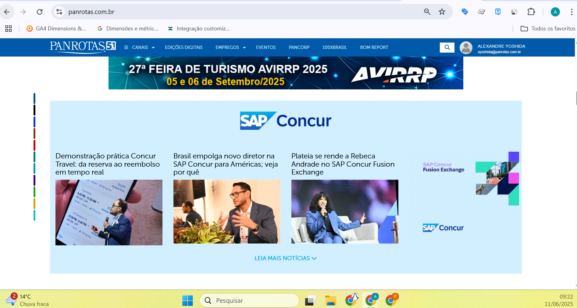Click the orange-yellow color bar in side strip
577x308 pixels.
tap(34, 204)
